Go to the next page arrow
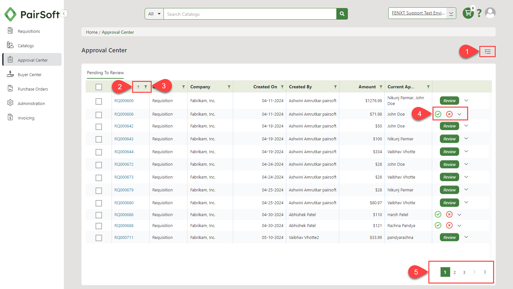Screen dimensions: 513x289 (474, 272)
